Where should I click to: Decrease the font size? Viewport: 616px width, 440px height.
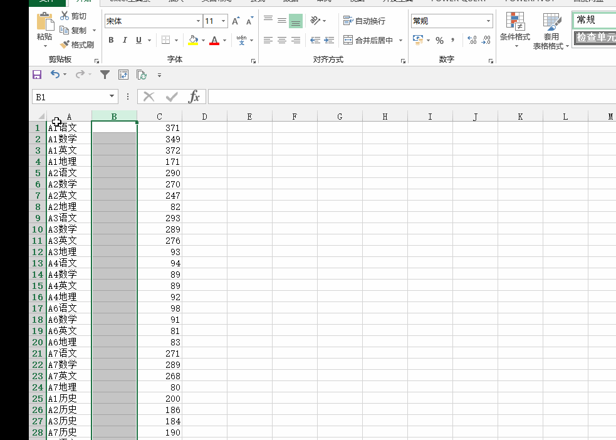[249, 21]
